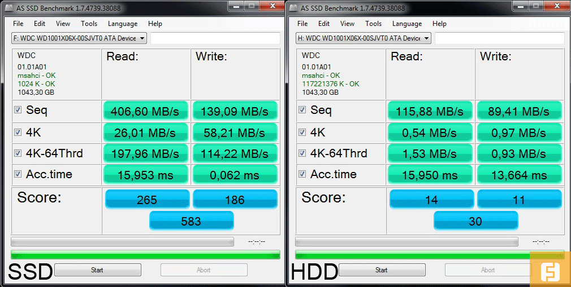Open File menu in the right HDD window
Viewport: 571px width, 287px height.
[x=302, y=24]
